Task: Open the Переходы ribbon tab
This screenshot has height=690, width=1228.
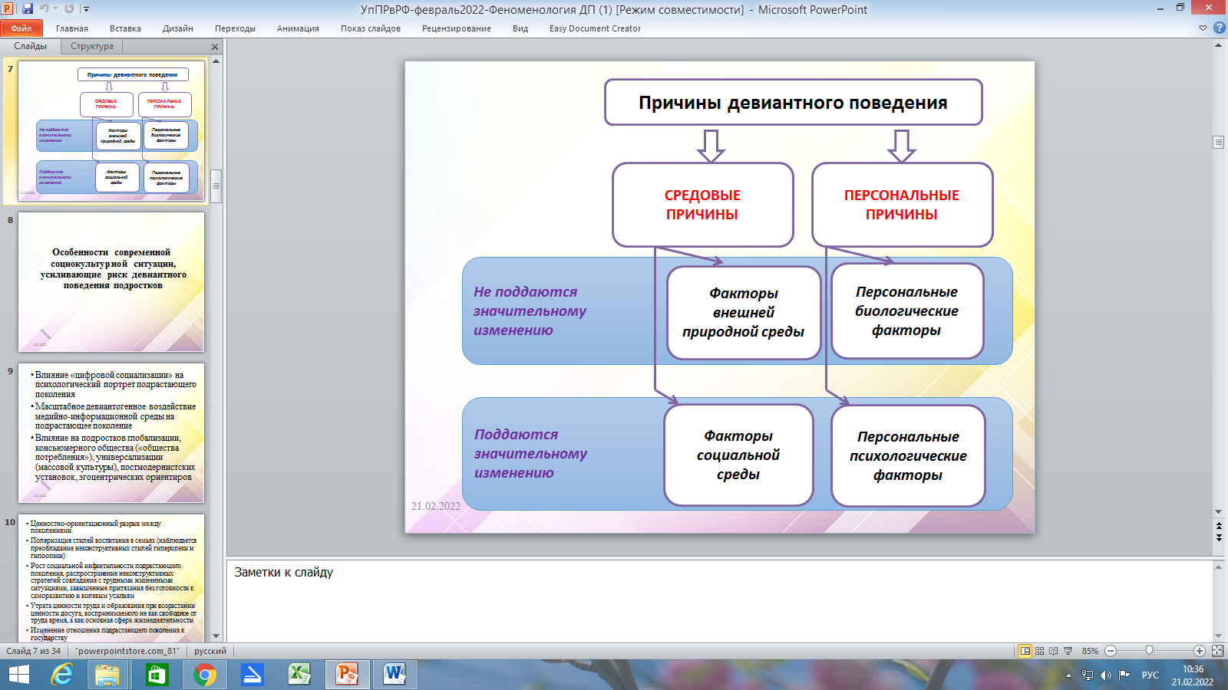Action: point(235,28)
